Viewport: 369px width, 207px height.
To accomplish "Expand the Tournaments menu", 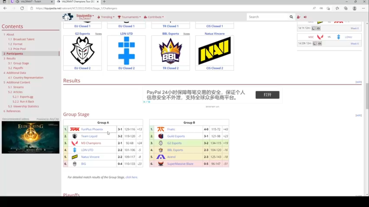I will [x=129, y=17].
